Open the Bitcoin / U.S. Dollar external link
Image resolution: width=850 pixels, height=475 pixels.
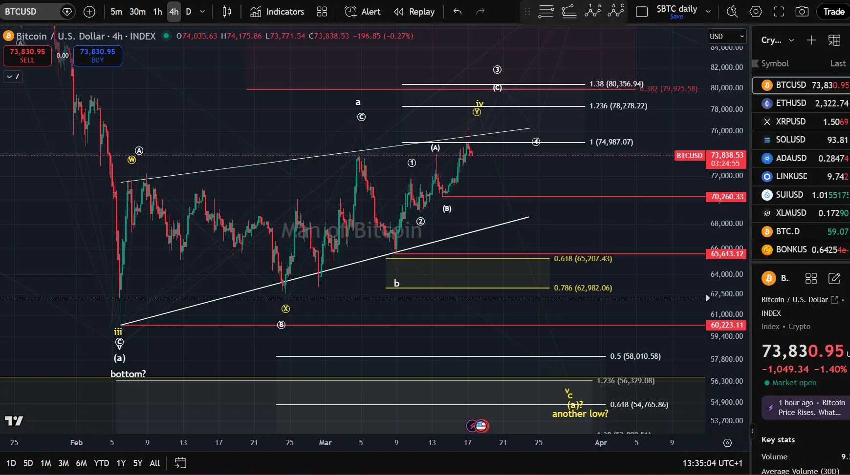pos(834,300)
